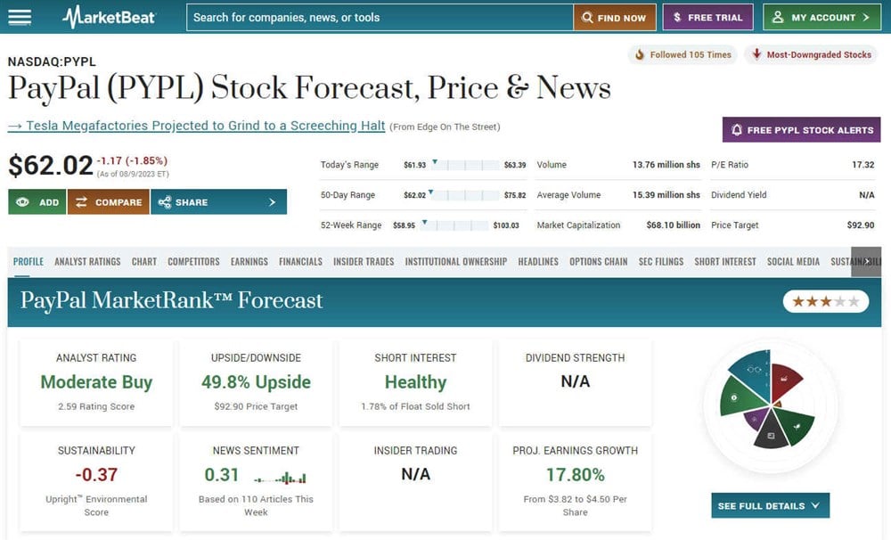The image size is (891, 540).
Task: Advance the tab bar with right arrow
Action: point(866,261)
